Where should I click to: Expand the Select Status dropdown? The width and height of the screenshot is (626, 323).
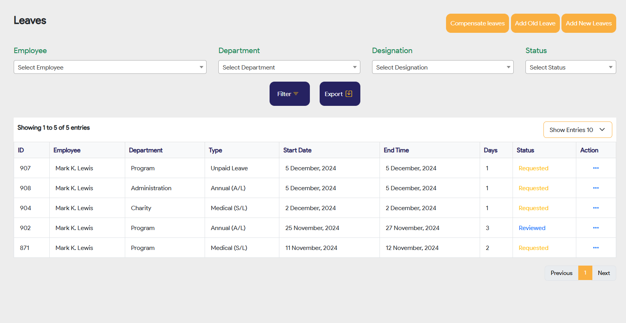click(570, 67)
